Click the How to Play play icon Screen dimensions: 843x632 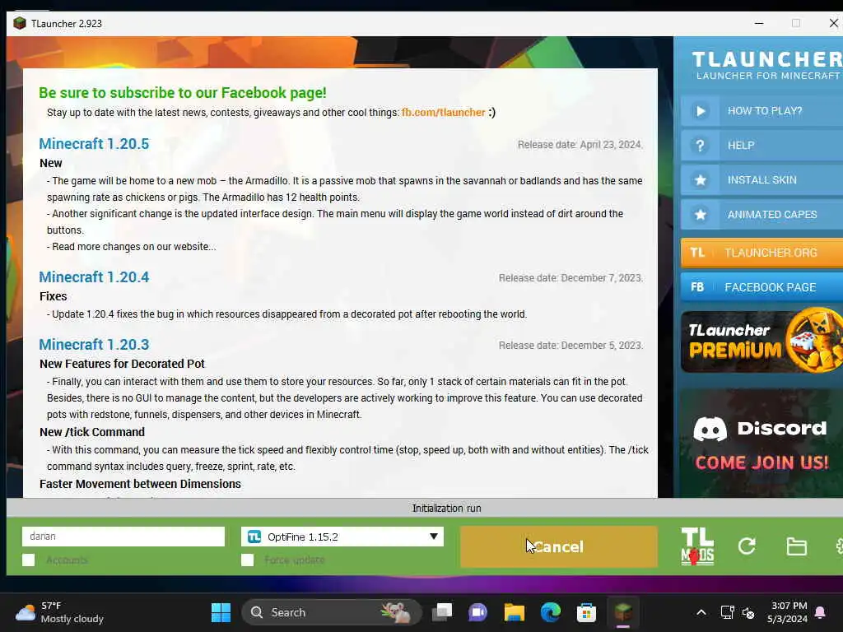tap(700, 111)
